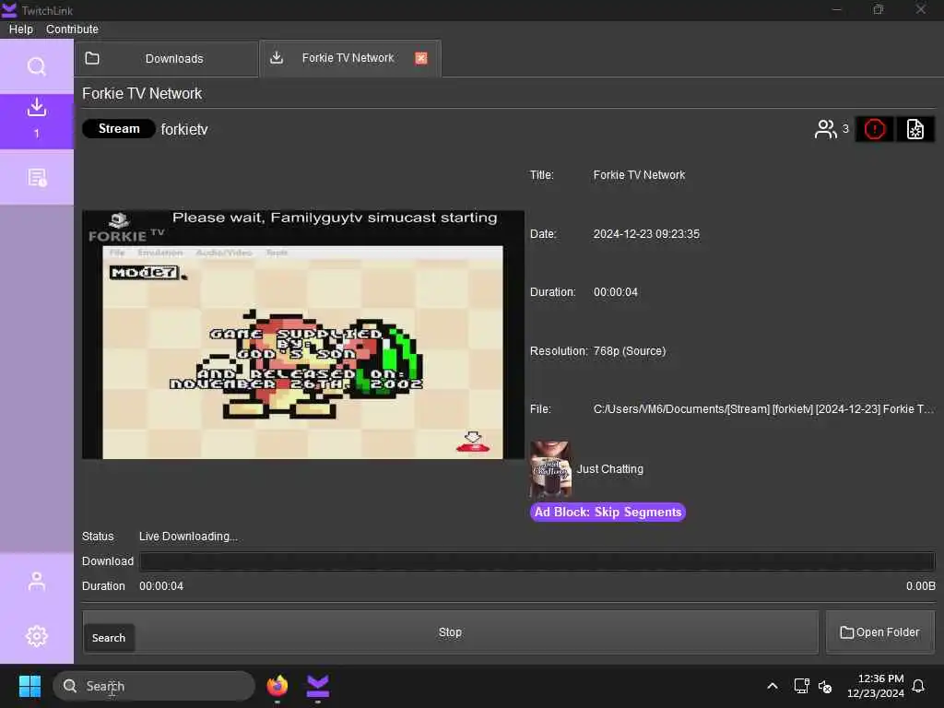Click the viewers count icon
The image size is (944, 708).
click(825, 129)
